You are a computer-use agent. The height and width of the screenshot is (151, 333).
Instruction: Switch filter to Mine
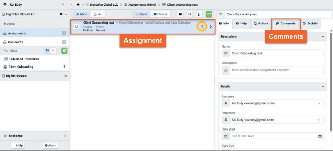click(x=82, y=14)
